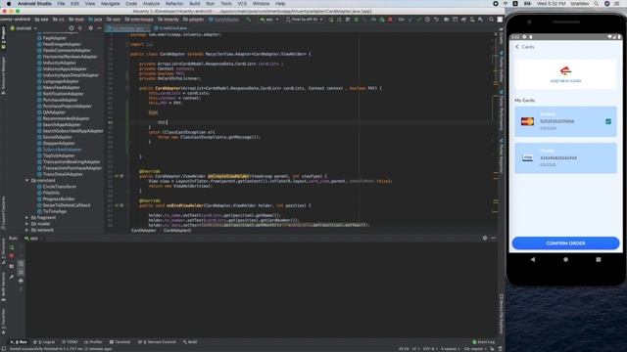Select the Visa card in emulator

tap(565, 158)
